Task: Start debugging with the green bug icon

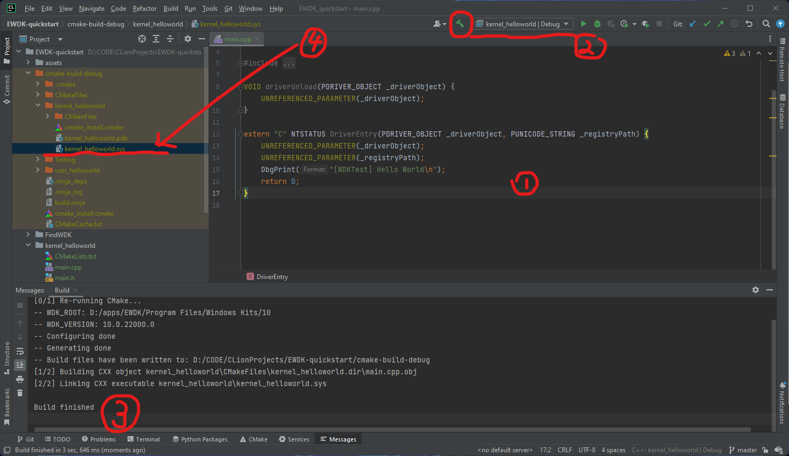Action: tap(597, 24)
